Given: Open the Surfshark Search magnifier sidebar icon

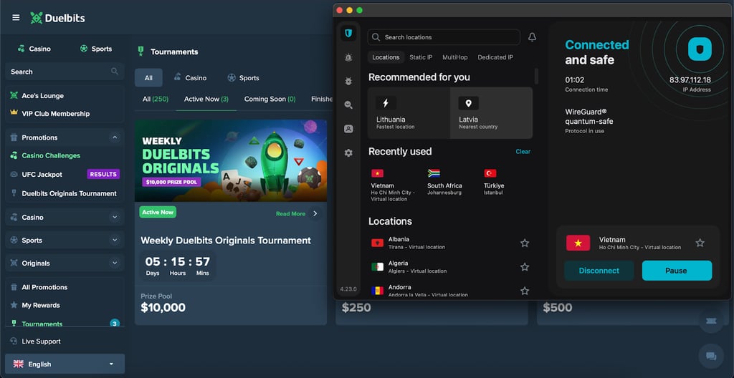Looking at the screenshot, I should 348,105.
